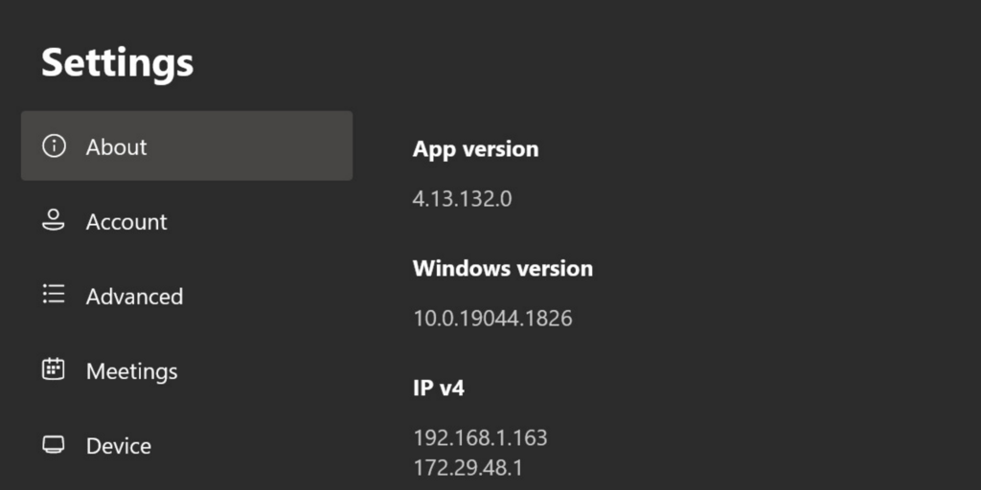981x490 pixels.
Task: Click the App version heading
Action: [475, 149]
